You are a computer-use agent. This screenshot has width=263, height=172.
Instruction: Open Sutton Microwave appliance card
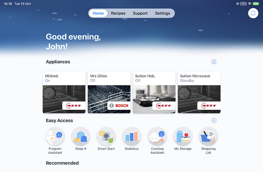(199, 92)
